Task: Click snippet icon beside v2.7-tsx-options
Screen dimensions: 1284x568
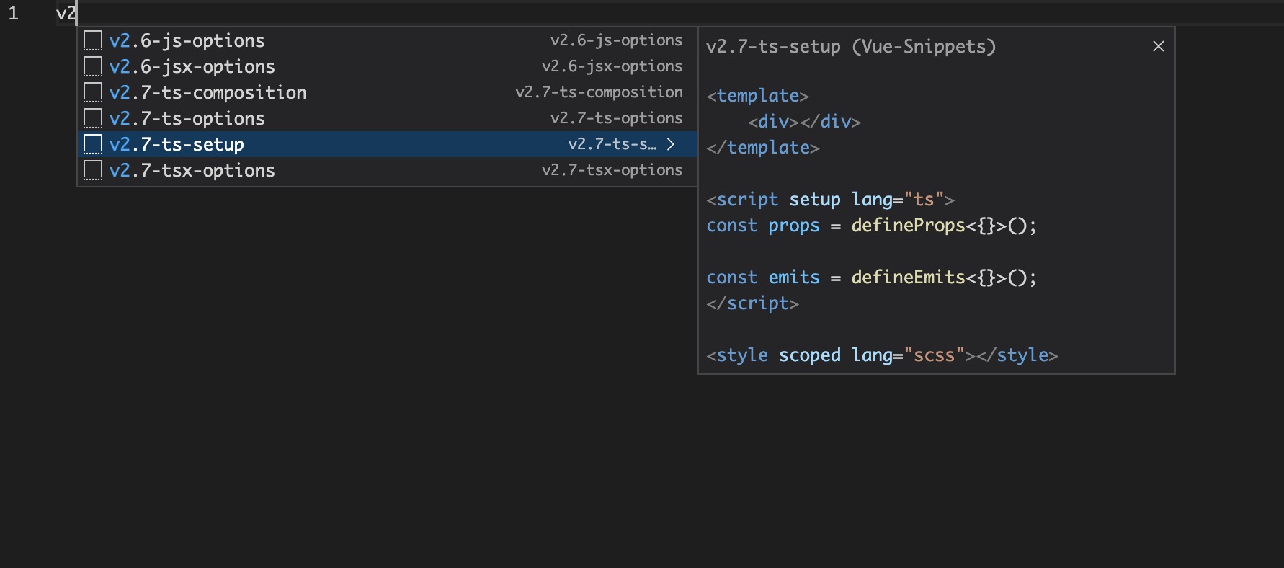Action: (x=93, y=171)
